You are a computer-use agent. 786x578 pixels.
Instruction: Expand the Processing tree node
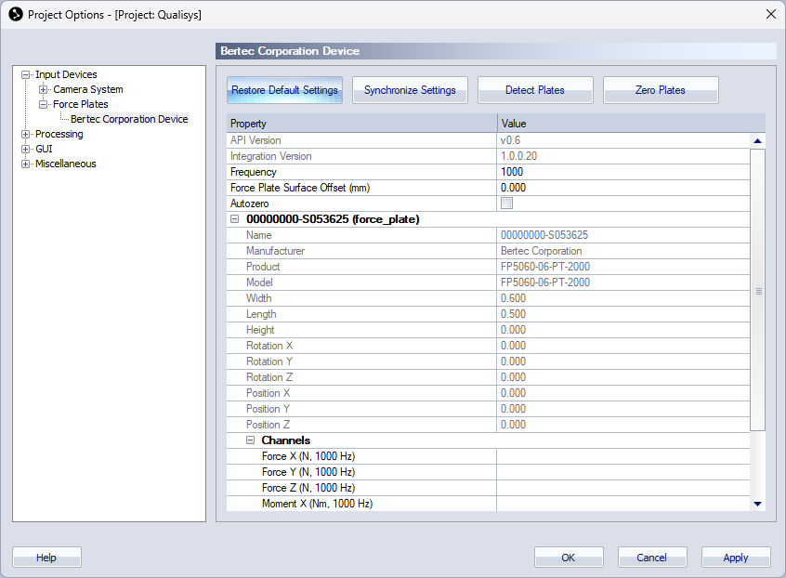point(25,135)
